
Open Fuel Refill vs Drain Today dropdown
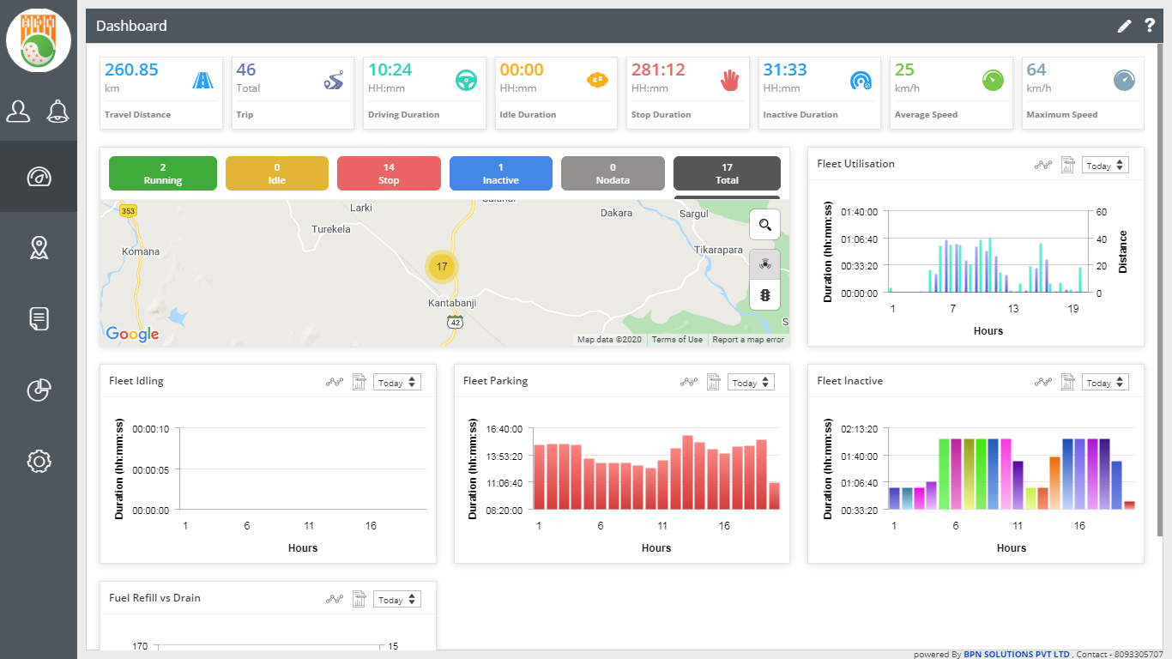[397, 600]
